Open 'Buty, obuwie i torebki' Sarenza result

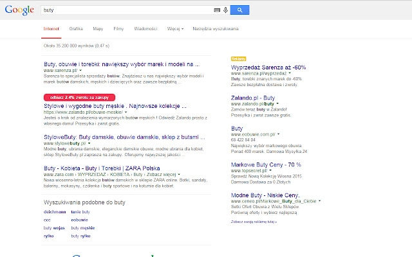[122, 64]
